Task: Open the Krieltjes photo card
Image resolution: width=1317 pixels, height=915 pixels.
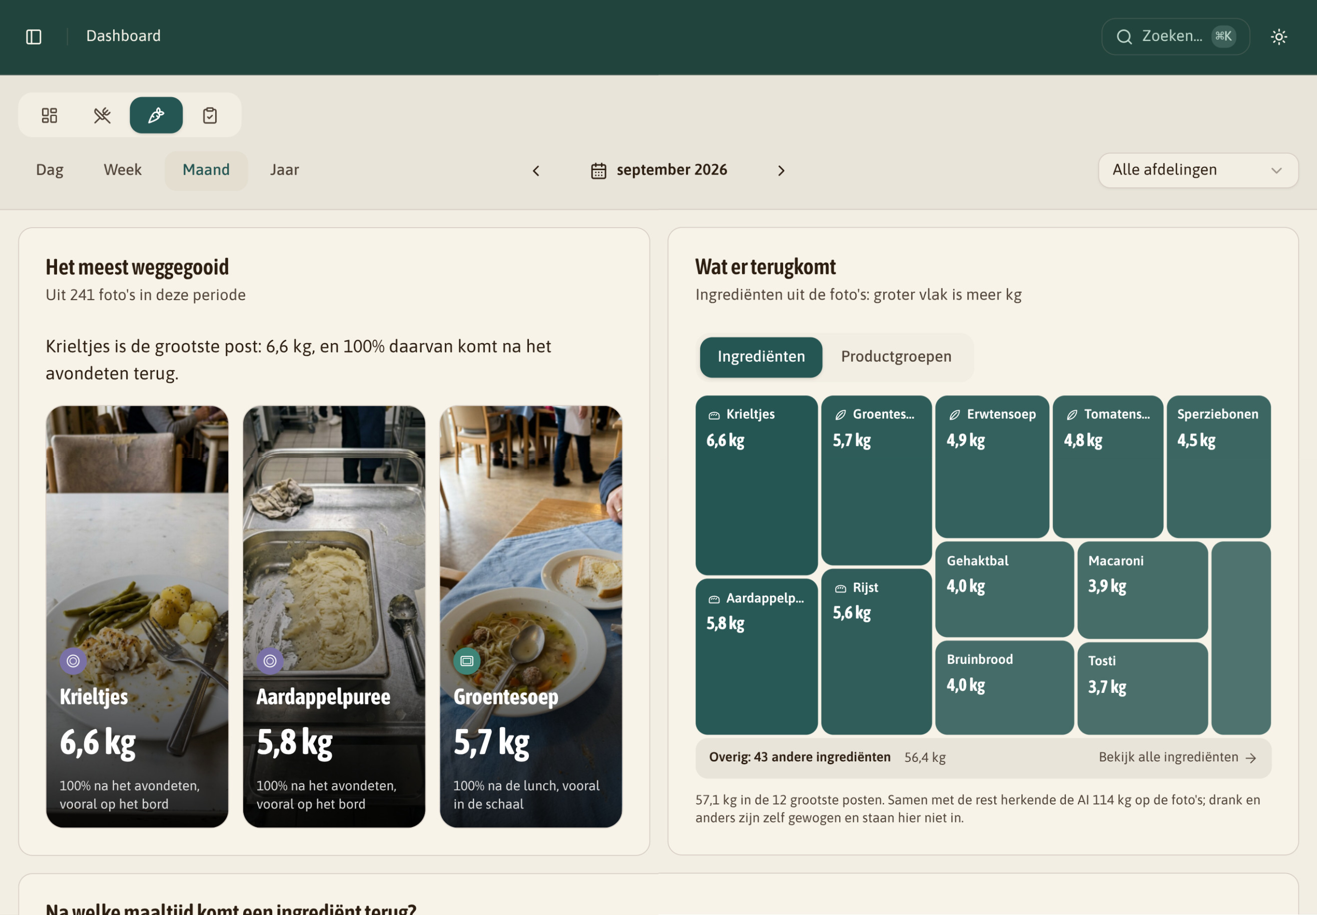Action: point(137,617)
